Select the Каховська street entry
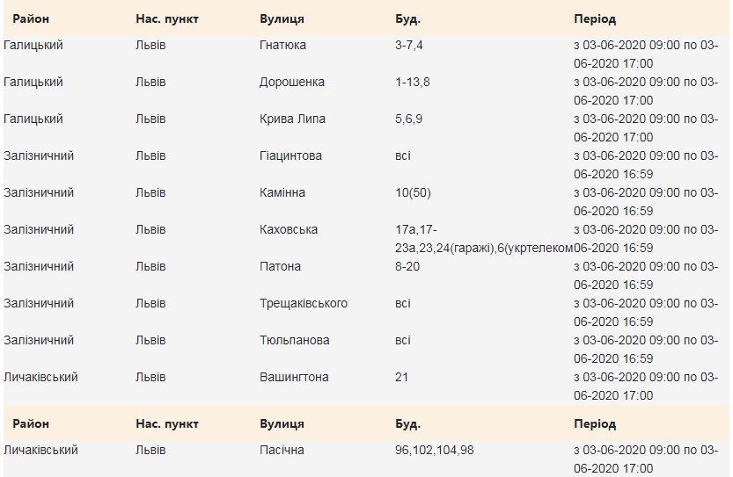Screen dimensions: 733x477 coord(289,229)
